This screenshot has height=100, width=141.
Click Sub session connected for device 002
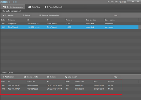click(109, 27)
